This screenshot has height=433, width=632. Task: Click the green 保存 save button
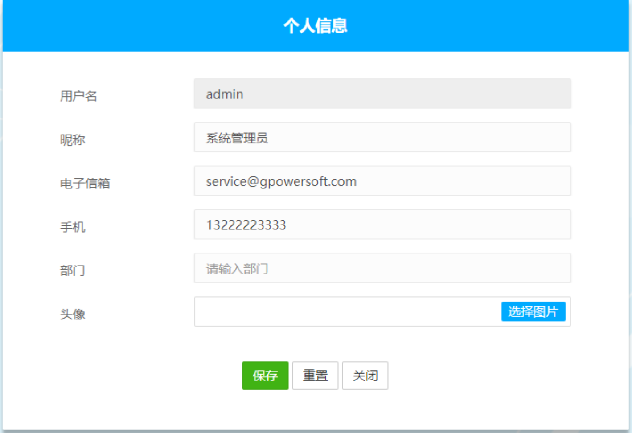coord(265,376)
